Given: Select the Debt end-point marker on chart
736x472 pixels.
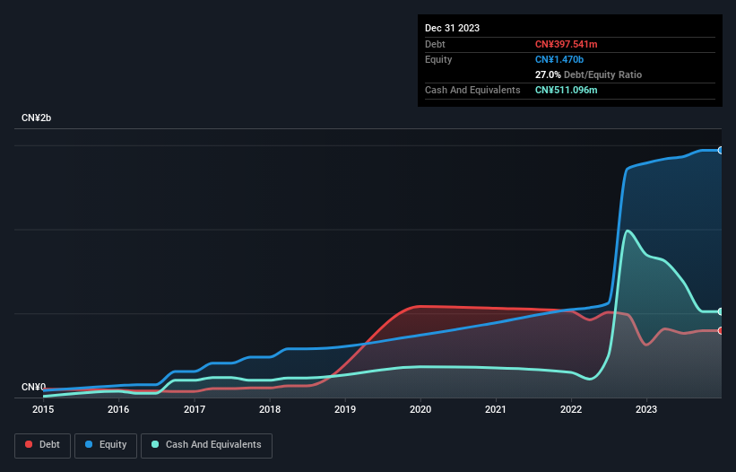Looking at the screenshot, I should tap(721, 330).
